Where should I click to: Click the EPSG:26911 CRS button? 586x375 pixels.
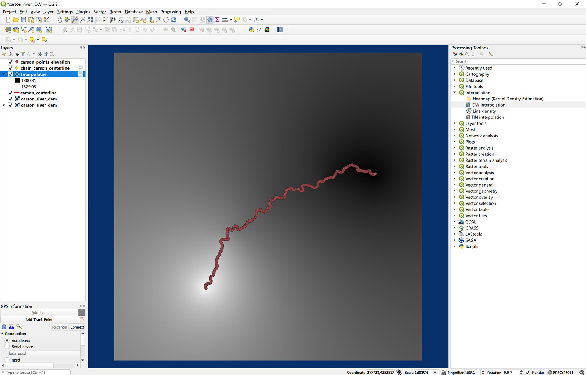560,373
